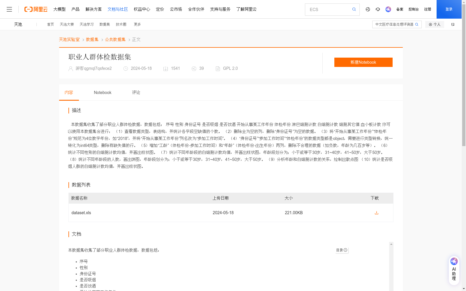Click the 新建Notebook button

tap(363, 62)
